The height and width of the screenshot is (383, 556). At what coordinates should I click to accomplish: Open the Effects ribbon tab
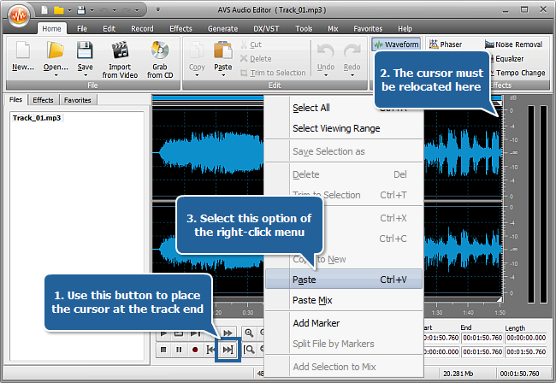tap(180, 29)
